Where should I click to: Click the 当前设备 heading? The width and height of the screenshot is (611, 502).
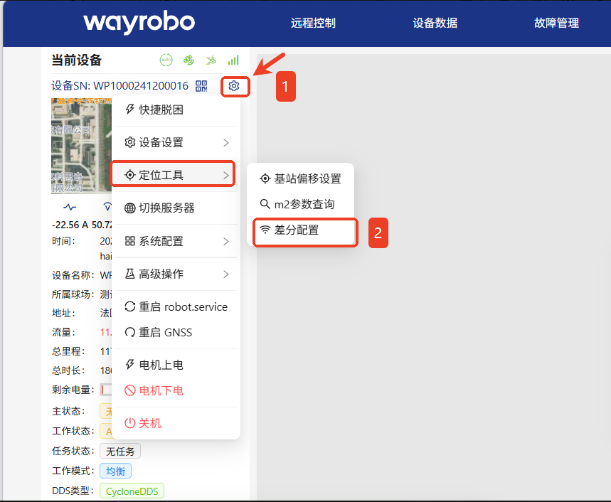click(76, 60)
